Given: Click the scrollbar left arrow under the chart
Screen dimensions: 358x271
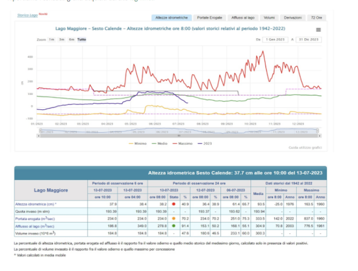Looking at the screenshot, I should pyautogui.click(x=39, y=136).
